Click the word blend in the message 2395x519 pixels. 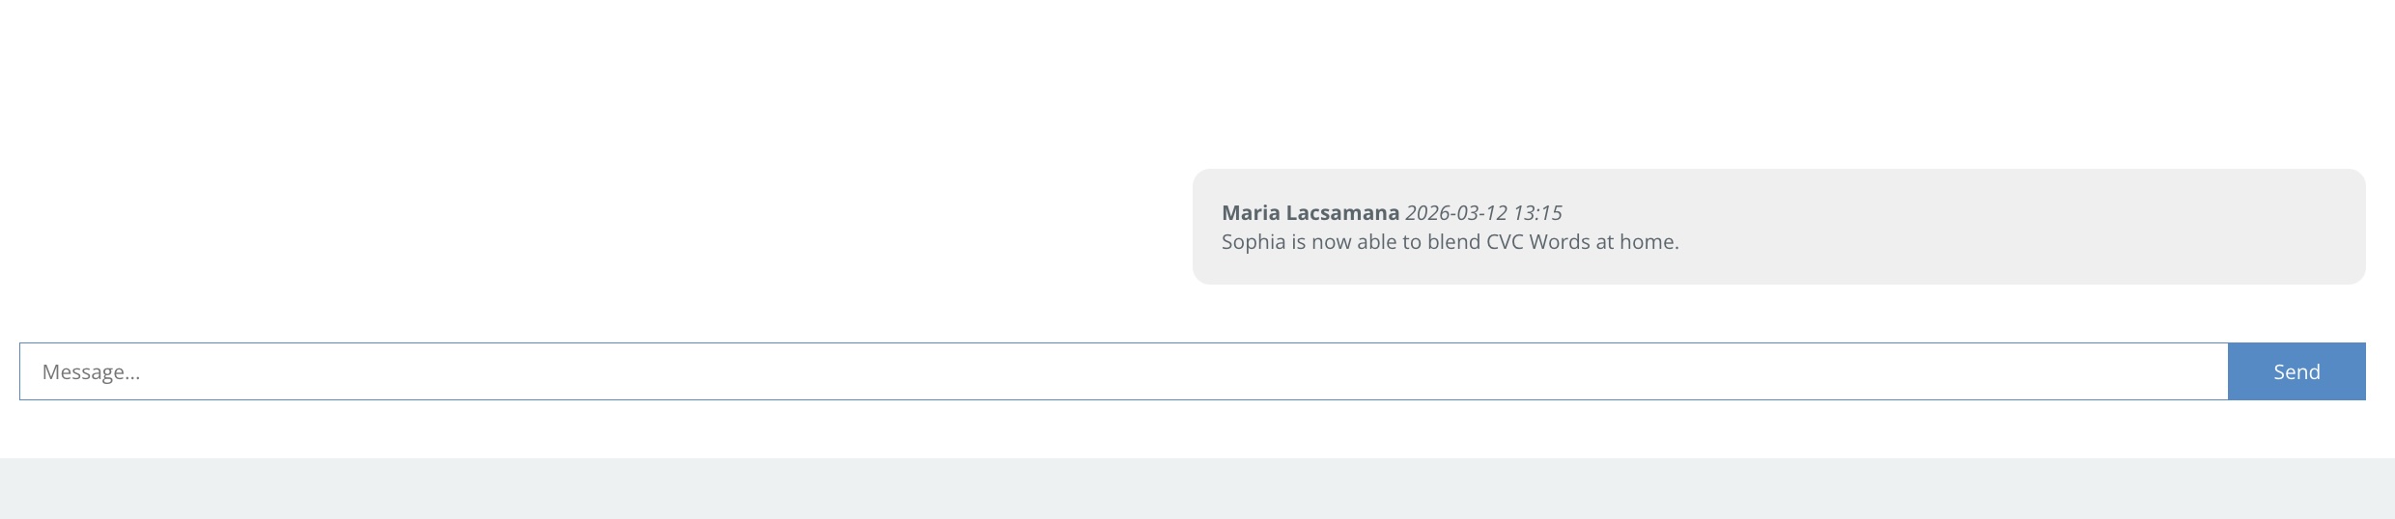[x=1453, y=242]
